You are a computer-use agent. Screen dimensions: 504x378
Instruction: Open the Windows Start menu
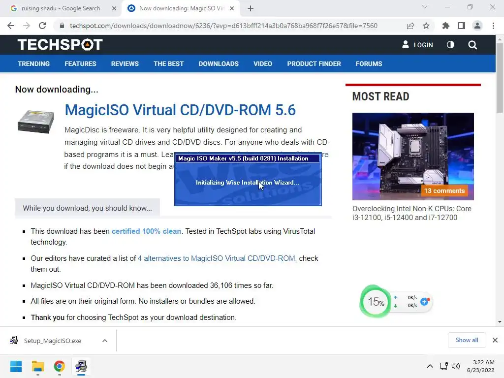[x=16, y=366]
